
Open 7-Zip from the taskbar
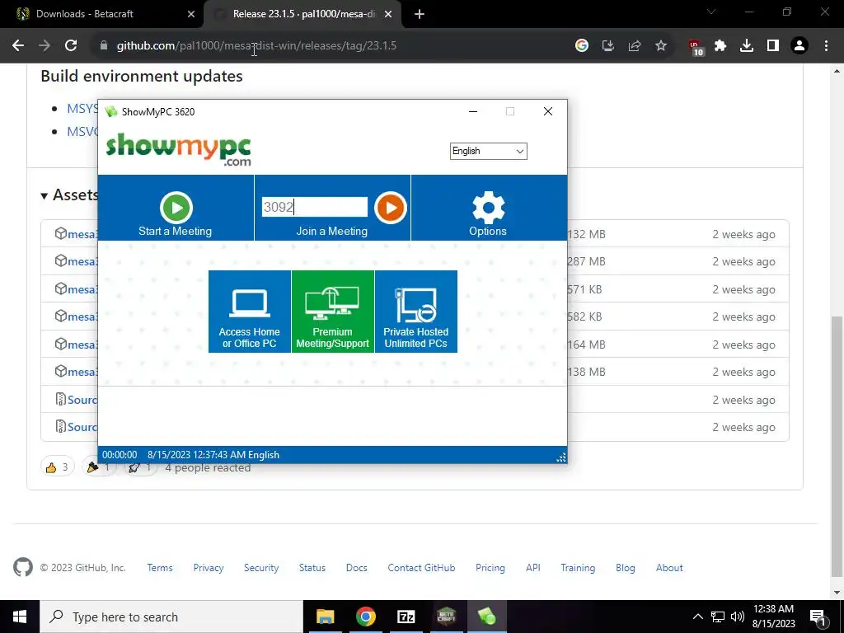(x=406, y=617)
